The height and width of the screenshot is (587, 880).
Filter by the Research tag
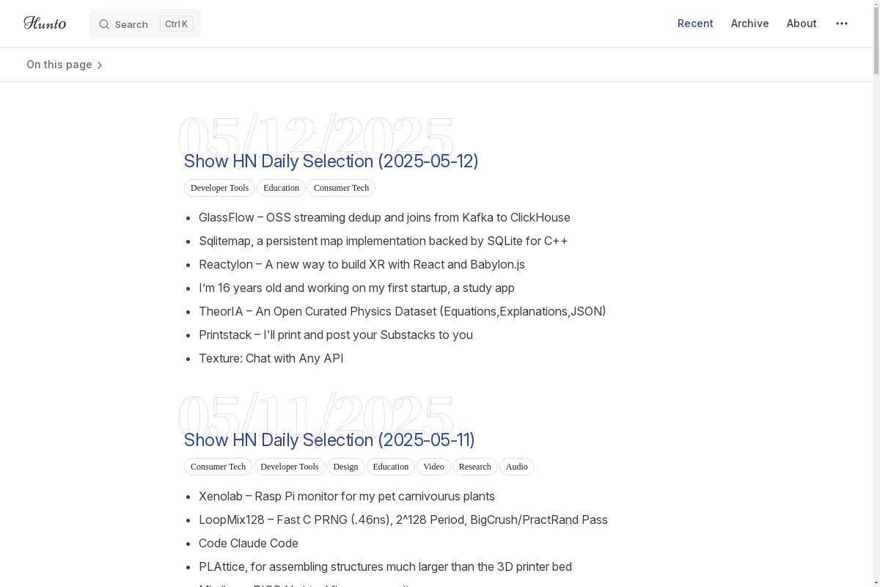pos(474,467)
